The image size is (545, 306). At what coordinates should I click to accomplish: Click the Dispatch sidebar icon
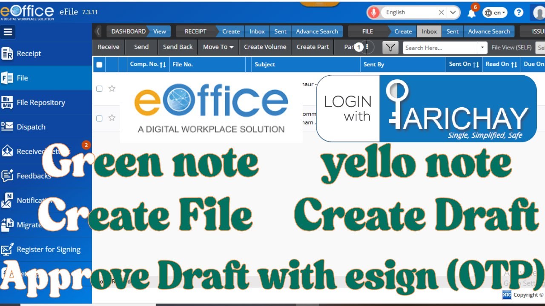pyautogui.click(x=7, y=127)
